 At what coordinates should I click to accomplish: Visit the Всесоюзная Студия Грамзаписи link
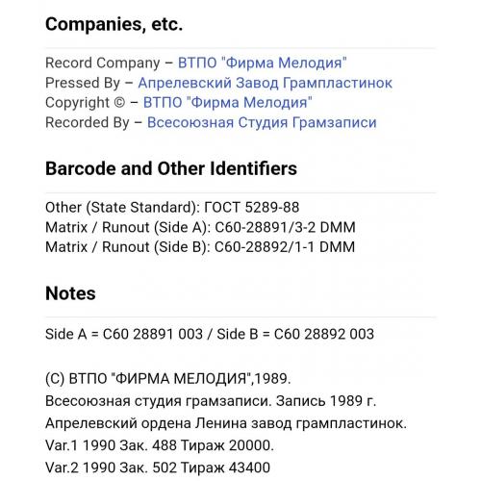(262, 123)
